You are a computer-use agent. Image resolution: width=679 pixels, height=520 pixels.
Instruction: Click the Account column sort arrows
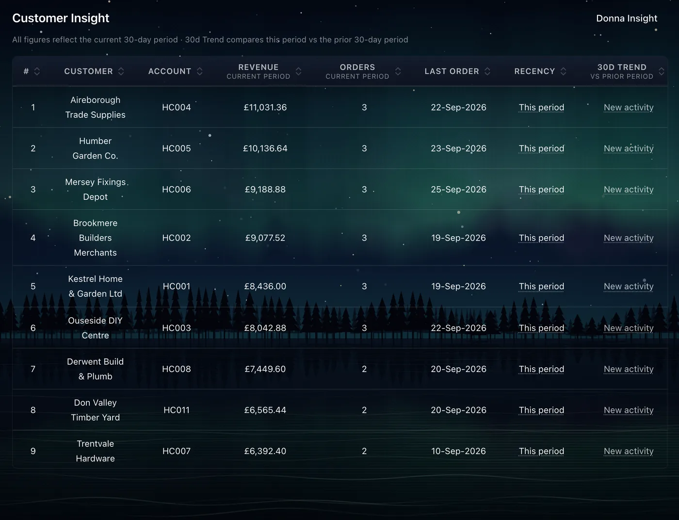click(199, 71)
